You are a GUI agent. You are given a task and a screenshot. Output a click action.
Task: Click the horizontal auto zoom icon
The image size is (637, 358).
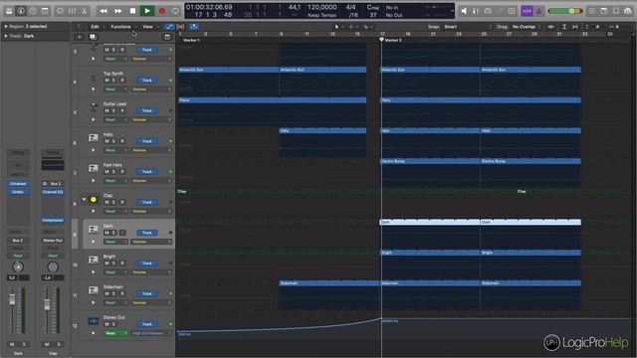(575, 27)
